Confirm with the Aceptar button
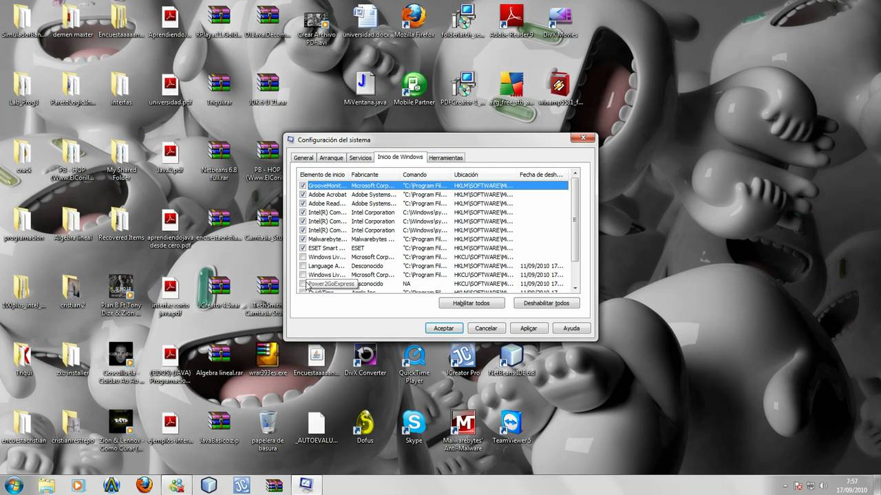 pos(444,329)
